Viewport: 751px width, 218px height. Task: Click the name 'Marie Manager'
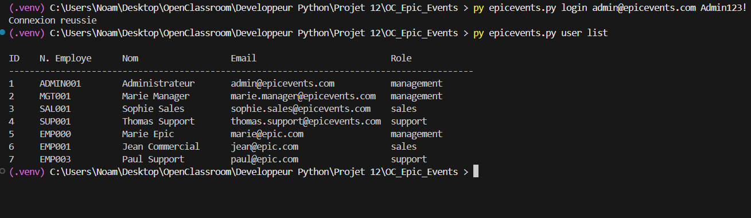click(x=155, y=96)
